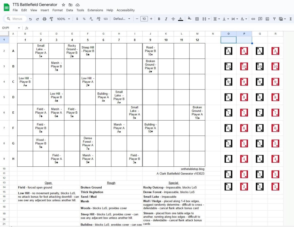The width and height of the screenshot is (294, 227).
Task: Click the Insert chart icon
Action: (x=267, y=19)
